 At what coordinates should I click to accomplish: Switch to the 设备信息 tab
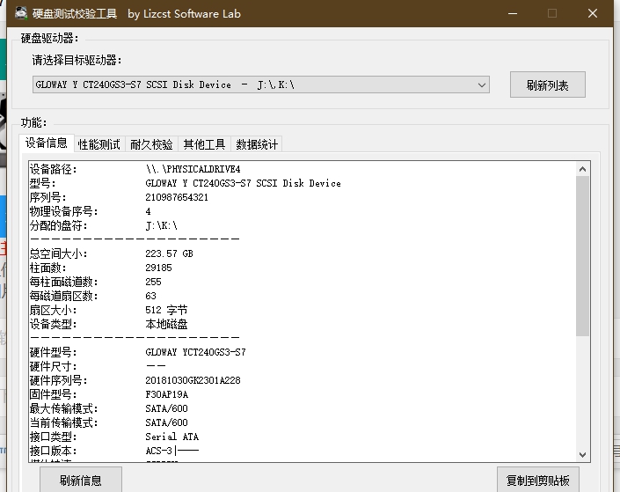(47, 143)
